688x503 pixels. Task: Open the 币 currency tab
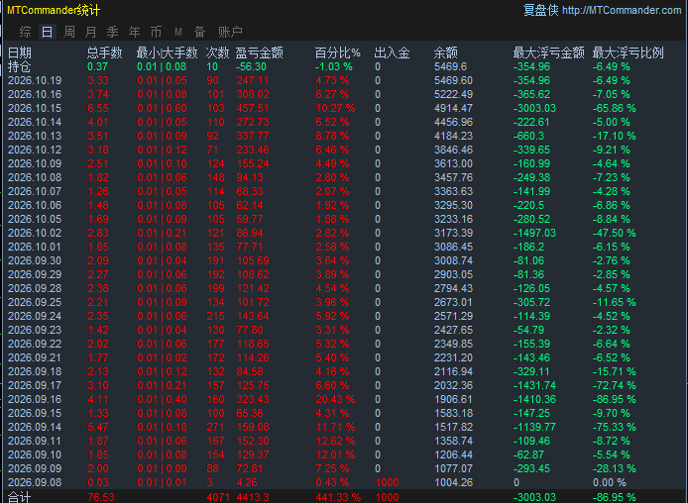[x=157, y=32]
